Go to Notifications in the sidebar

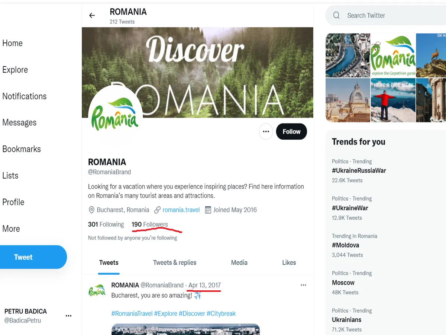point(25,96)
